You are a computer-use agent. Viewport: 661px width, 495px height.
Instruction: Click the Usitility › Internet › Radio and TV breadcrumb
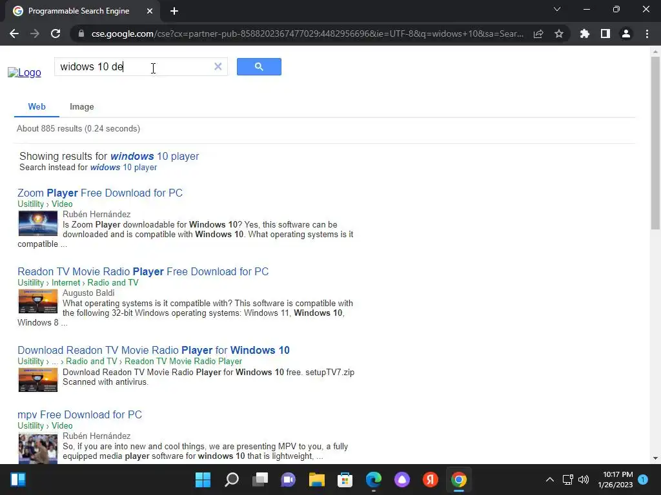pos(78,283)
